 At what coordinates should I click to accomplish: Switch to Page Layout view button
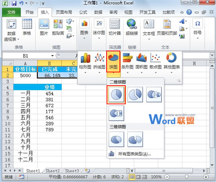point(138,177)
